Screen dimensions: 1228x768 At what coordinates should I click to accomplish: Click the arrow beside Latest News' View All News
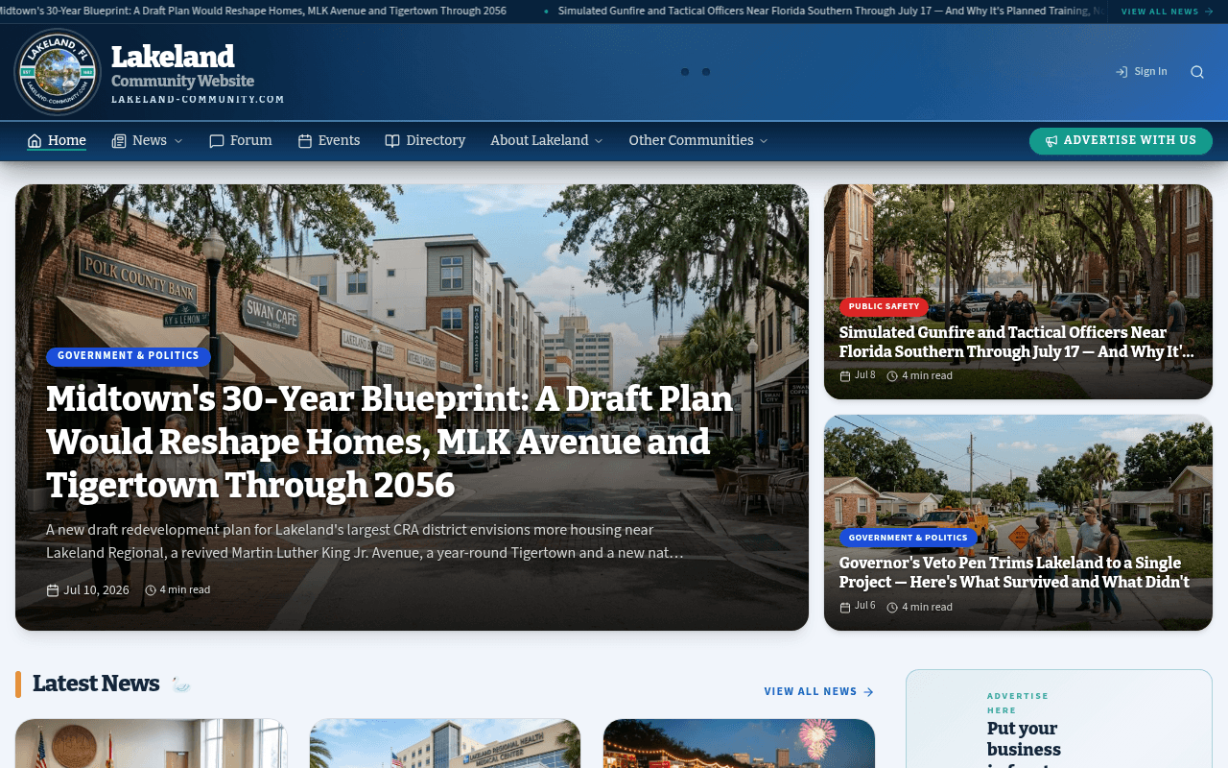click(868, 691)
